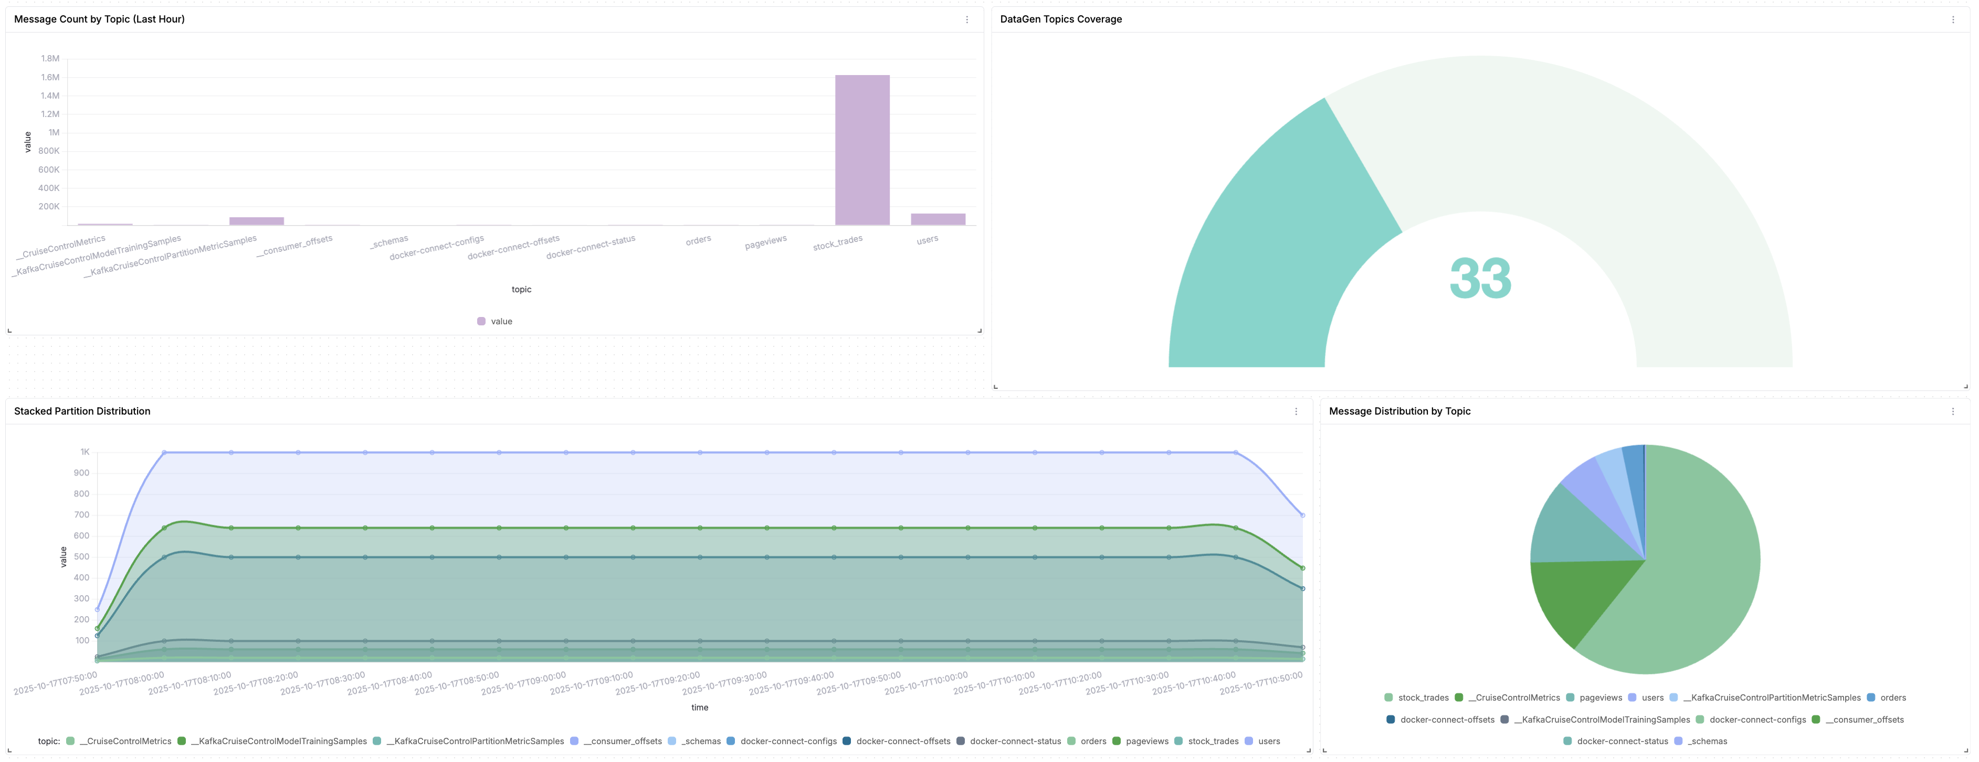Image resolution: width=1979 pixels, height=762 pixels.
Task: Click the gauge value 33
Action: pos(1480,279)
